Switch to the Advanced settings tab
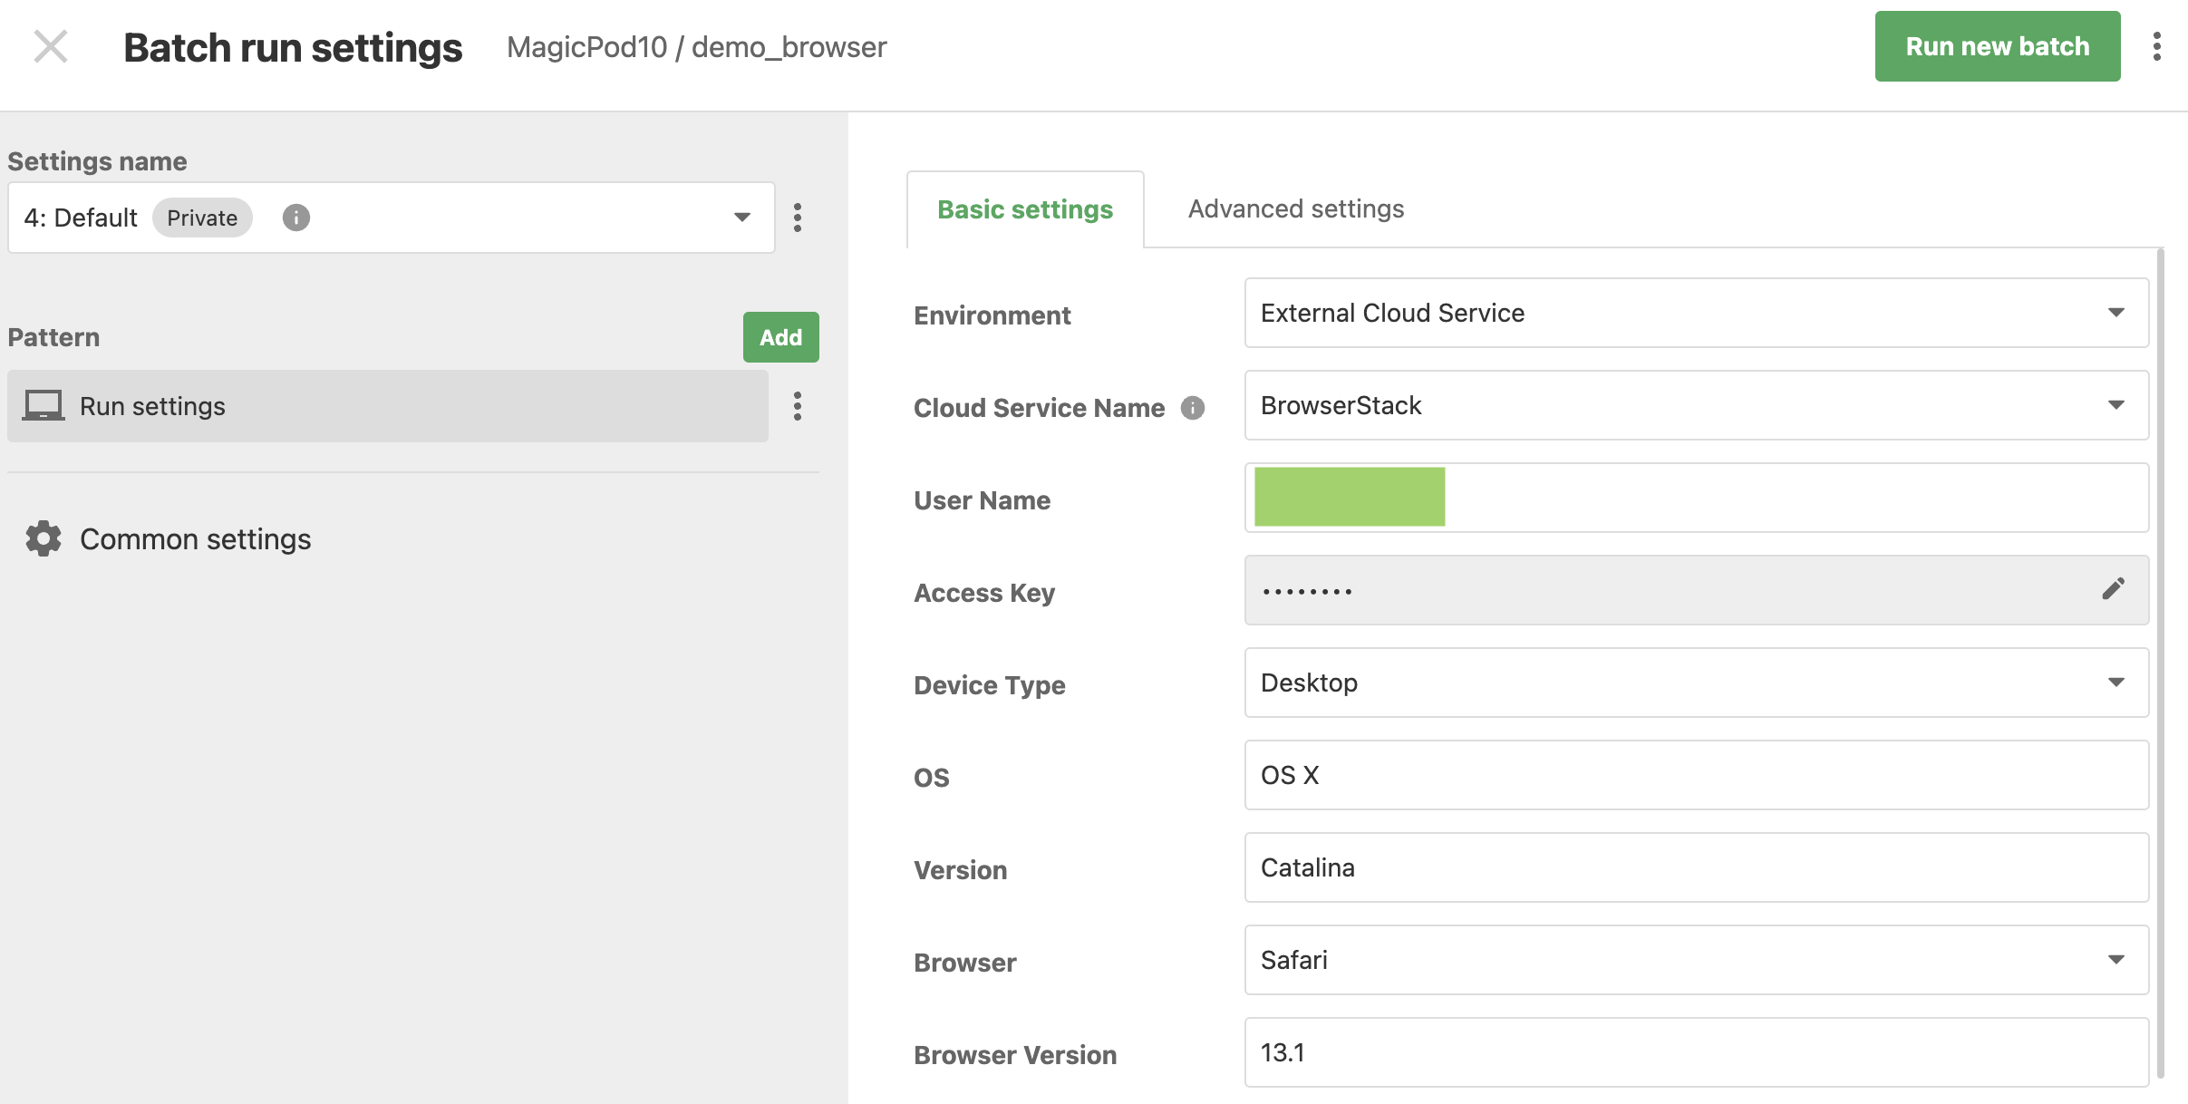The image size is (2188, 1104). point(1296,209)
